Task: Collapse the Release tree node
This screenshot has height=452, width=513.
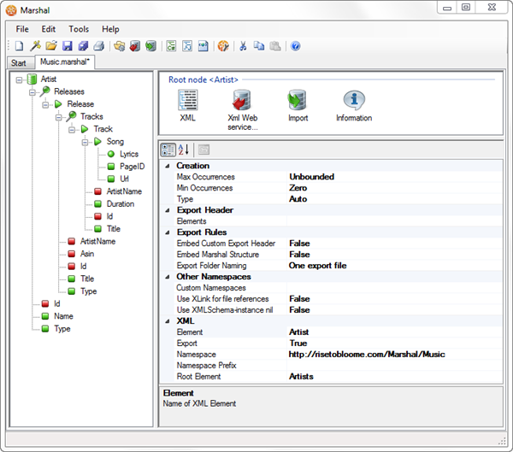Action: (x=45, y=104)
